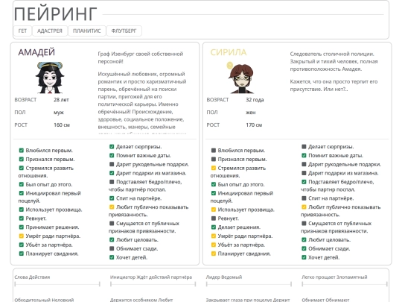Toggle Amadey's 'Дарит подарки из магазина' checkbox

112,173
